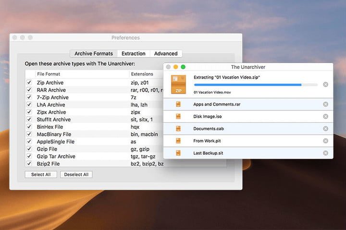Remove Disk Image.iso from queue
346x230 pixels.
[325, 116]
